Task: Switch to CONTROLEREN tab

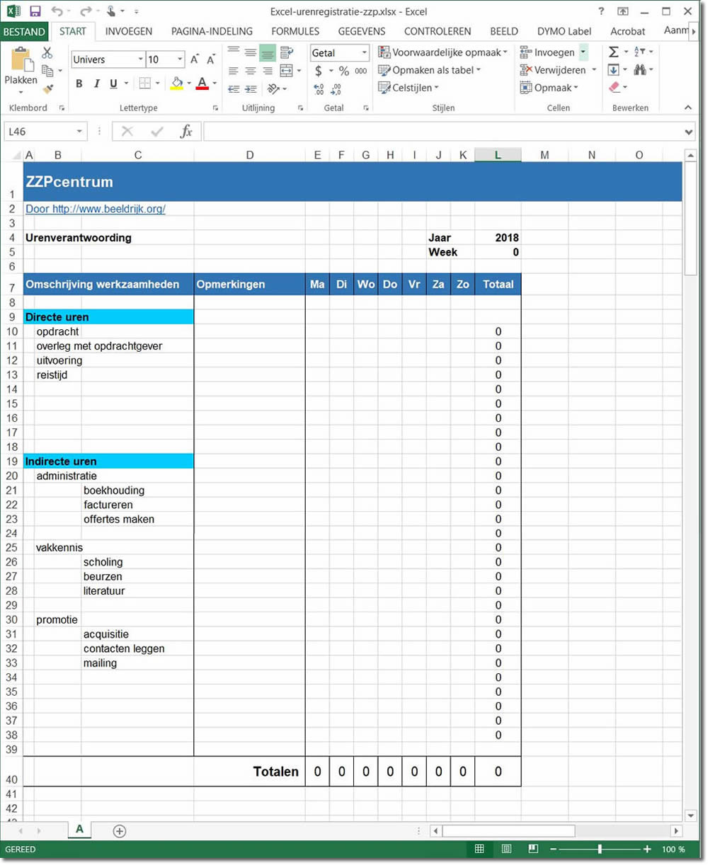Action: coord(438,31)
